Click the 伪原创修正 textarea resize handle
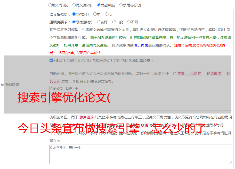This screenshot has width=235, height=169. [x=231, y=163]
